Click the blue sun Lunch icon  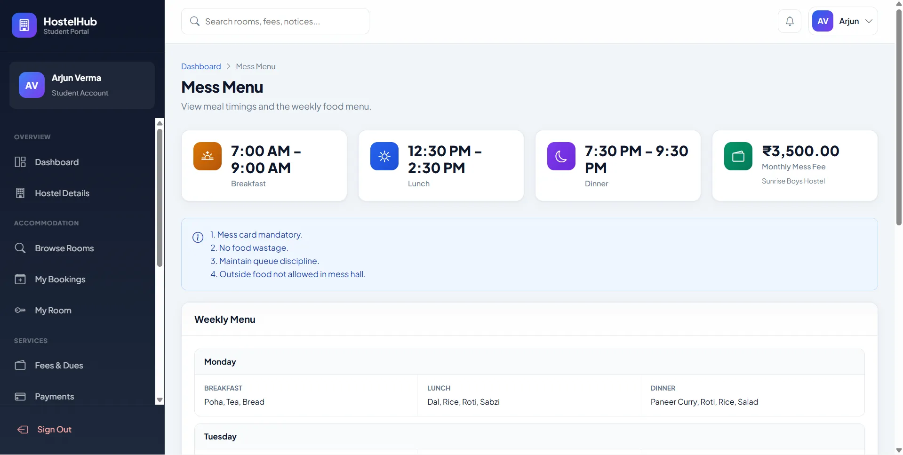pos(384,156)
